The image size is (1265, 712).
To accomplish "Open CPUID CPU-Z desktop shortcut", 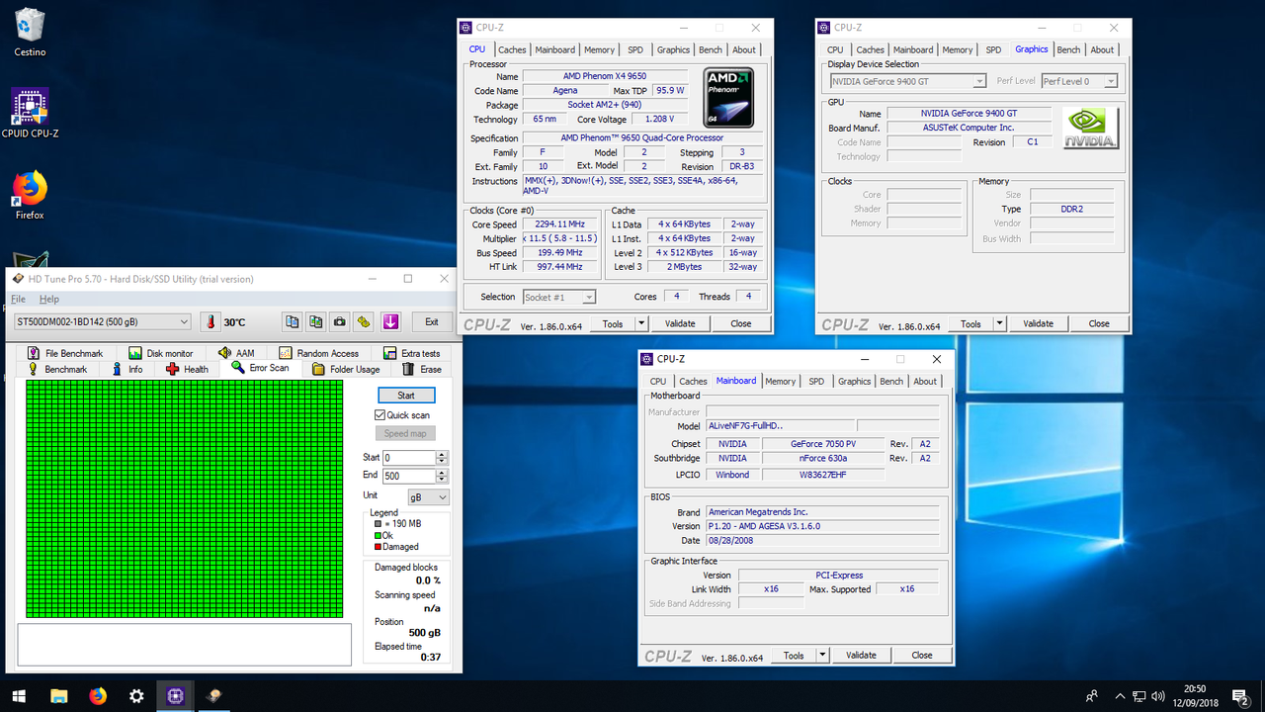I will click(30, 114).
